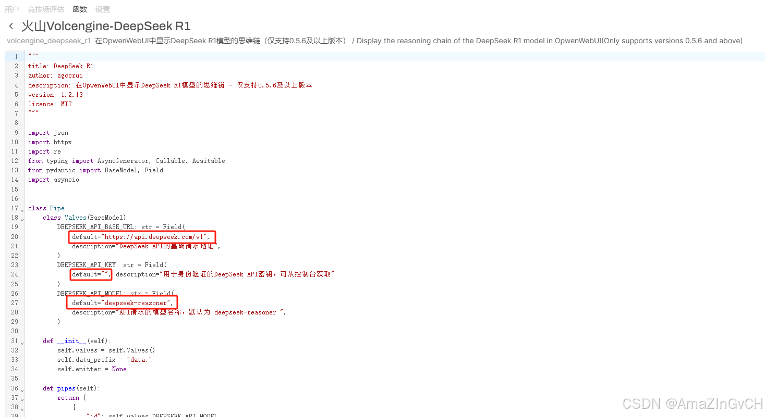Viewport: 765px width, 417px height.
Task: Open the 竞技场评估 tab
Action: (x=46, y=9)
